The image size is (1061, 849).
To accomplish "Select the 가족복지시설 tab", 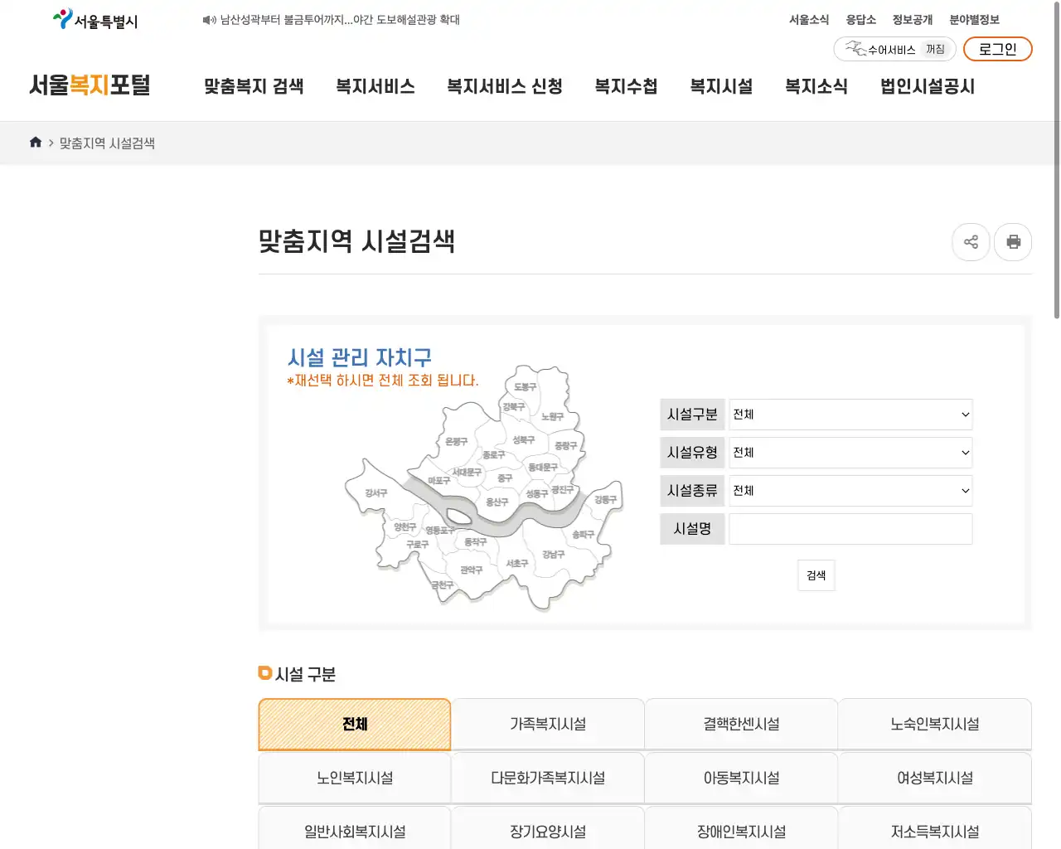I will [x=548, y=725].
